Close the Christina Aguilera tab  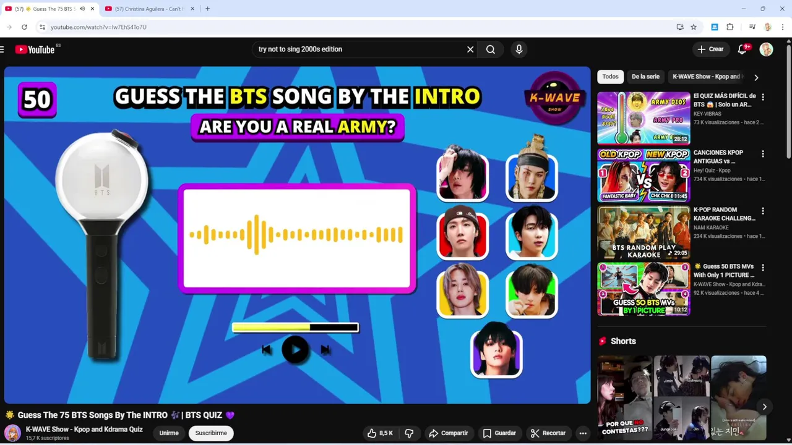point(192,9)
